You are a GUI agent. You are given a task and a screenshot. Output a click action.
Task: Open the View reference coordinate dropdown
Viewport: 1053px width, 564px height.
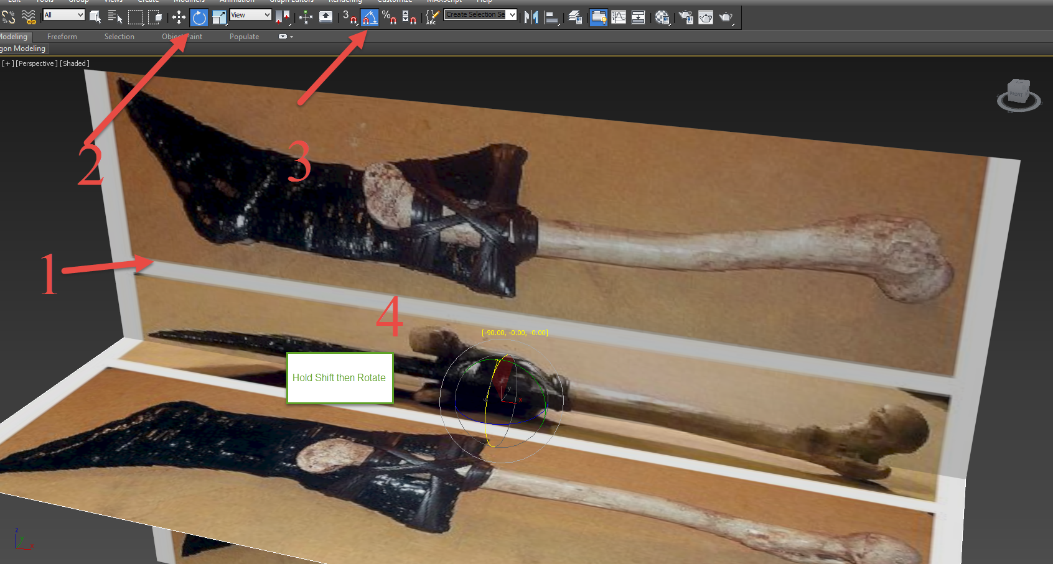(x=250, y=15)
